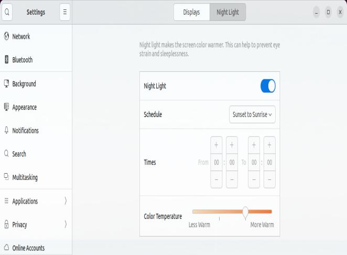The height and width of the screenshot is (255, 347).
Task: Switch to the Displays tab
Action: tap(191, 12)
